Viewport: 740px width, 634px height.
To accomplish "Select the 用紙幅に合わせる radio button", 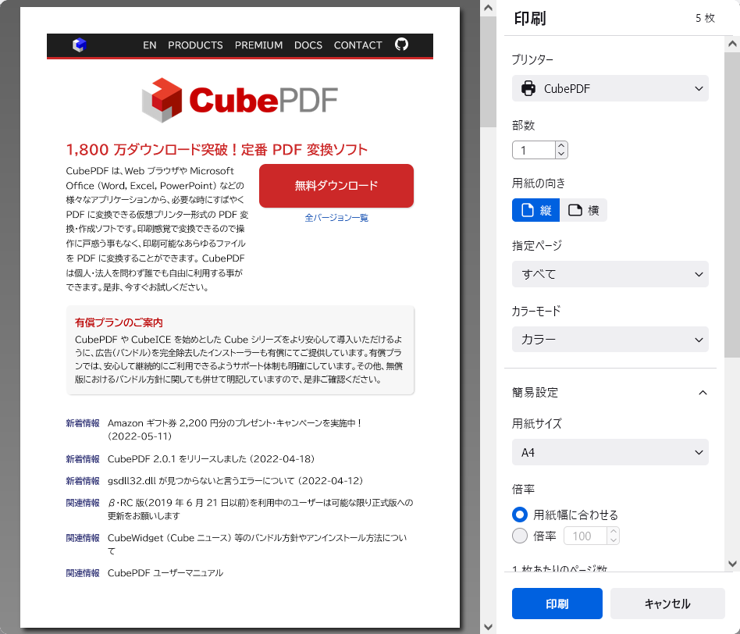I will [519, 515].
